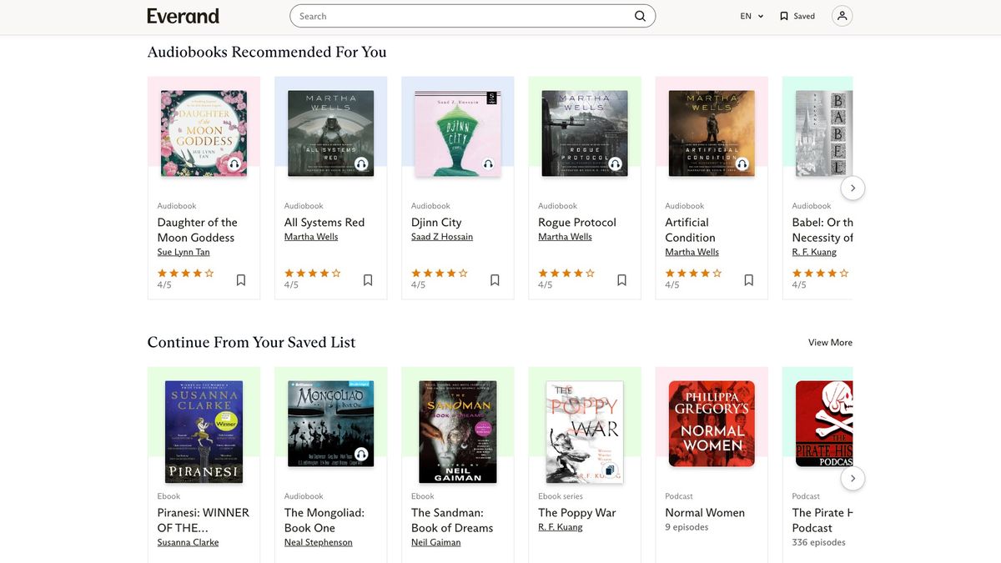Click the headphone icon on All Systems Red cover

(361, 164)
